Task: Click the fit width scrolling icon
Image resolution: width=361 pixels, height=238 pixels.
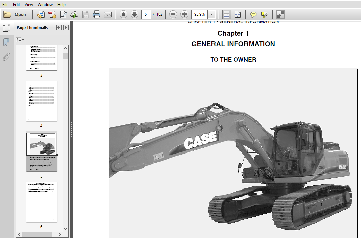Action: tap(227, 14)
